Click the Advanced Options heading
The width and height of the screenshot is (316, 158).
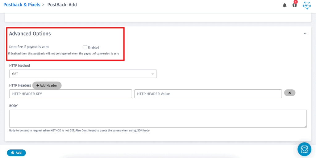[30, 34]
